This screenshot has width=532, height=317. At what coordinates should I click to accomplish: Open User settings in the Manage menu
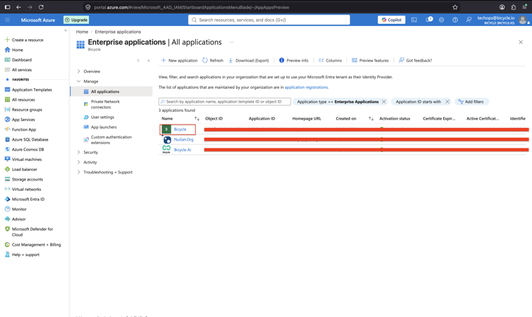[102, 118]
